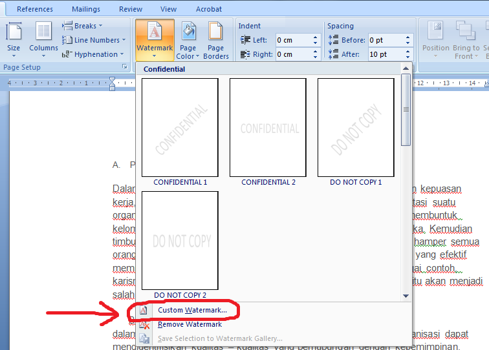Expand the Line Numbers dropdown arrow

coord(124,40)
